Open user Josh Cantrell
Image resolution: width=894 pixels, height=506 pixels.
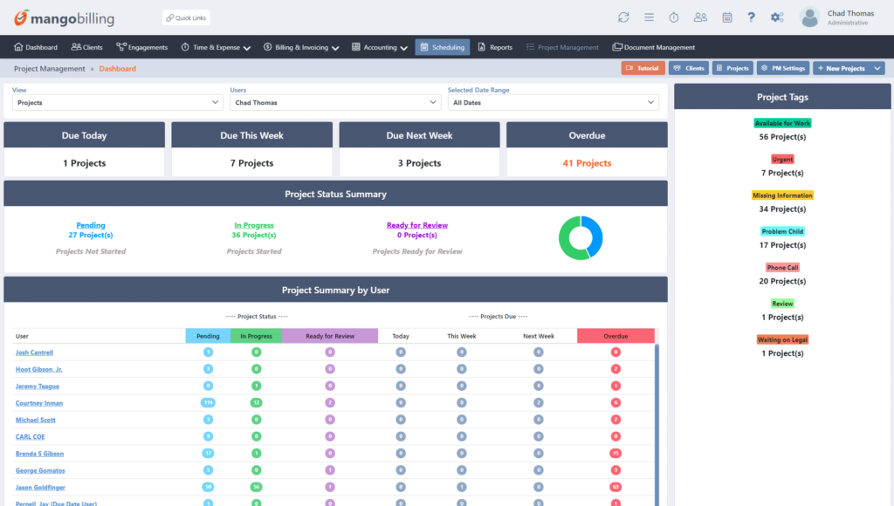[x=34, y=352]
